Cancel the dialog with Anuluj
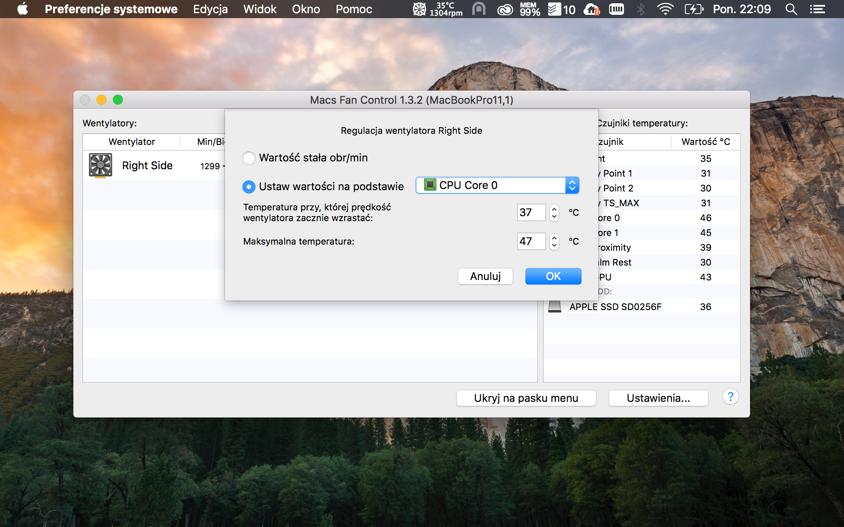Viewport: 844px width, 527px height. coord(485,276)
